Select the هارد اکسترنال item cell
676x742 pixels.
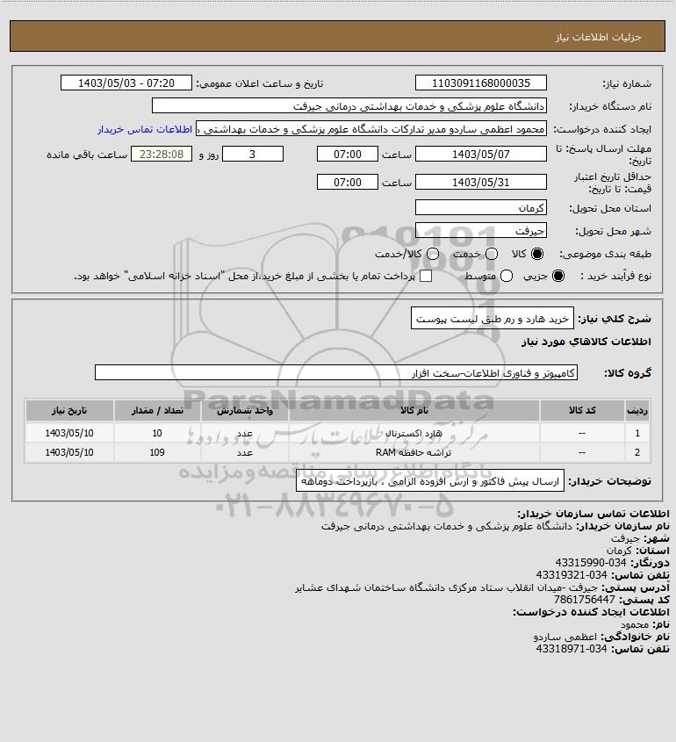click(414, 433)
